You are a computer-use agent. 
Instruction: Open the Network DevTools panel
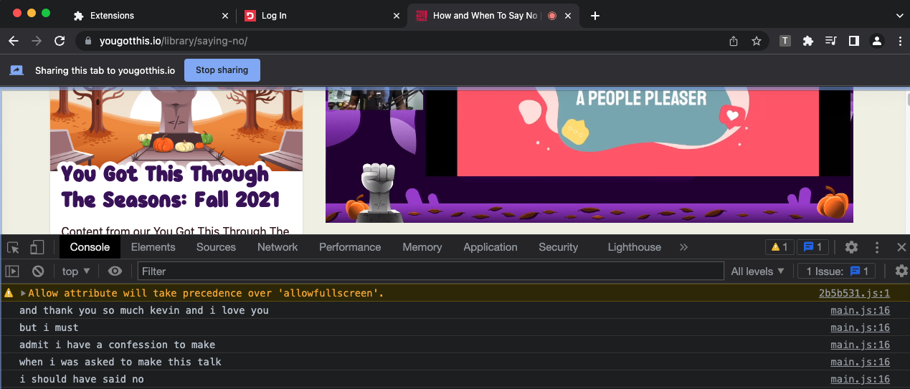[278, 247]
